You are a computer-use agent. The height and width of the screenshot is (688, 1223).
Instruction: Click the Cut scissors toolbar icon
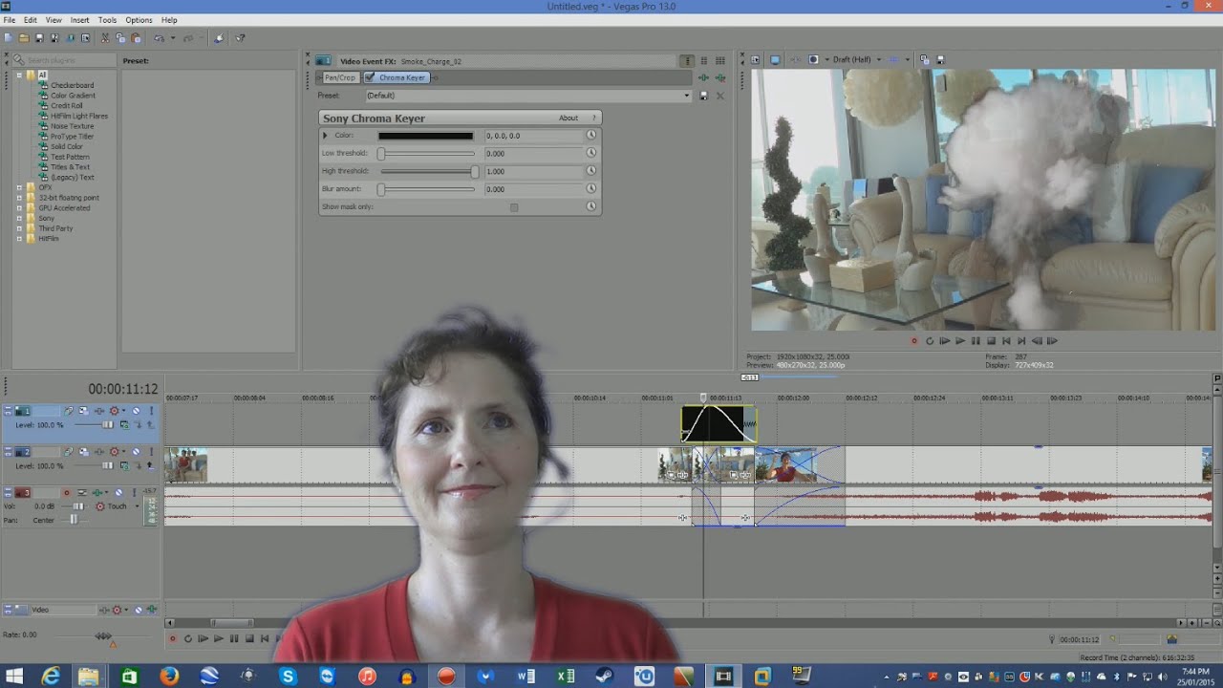click(105, 38)
